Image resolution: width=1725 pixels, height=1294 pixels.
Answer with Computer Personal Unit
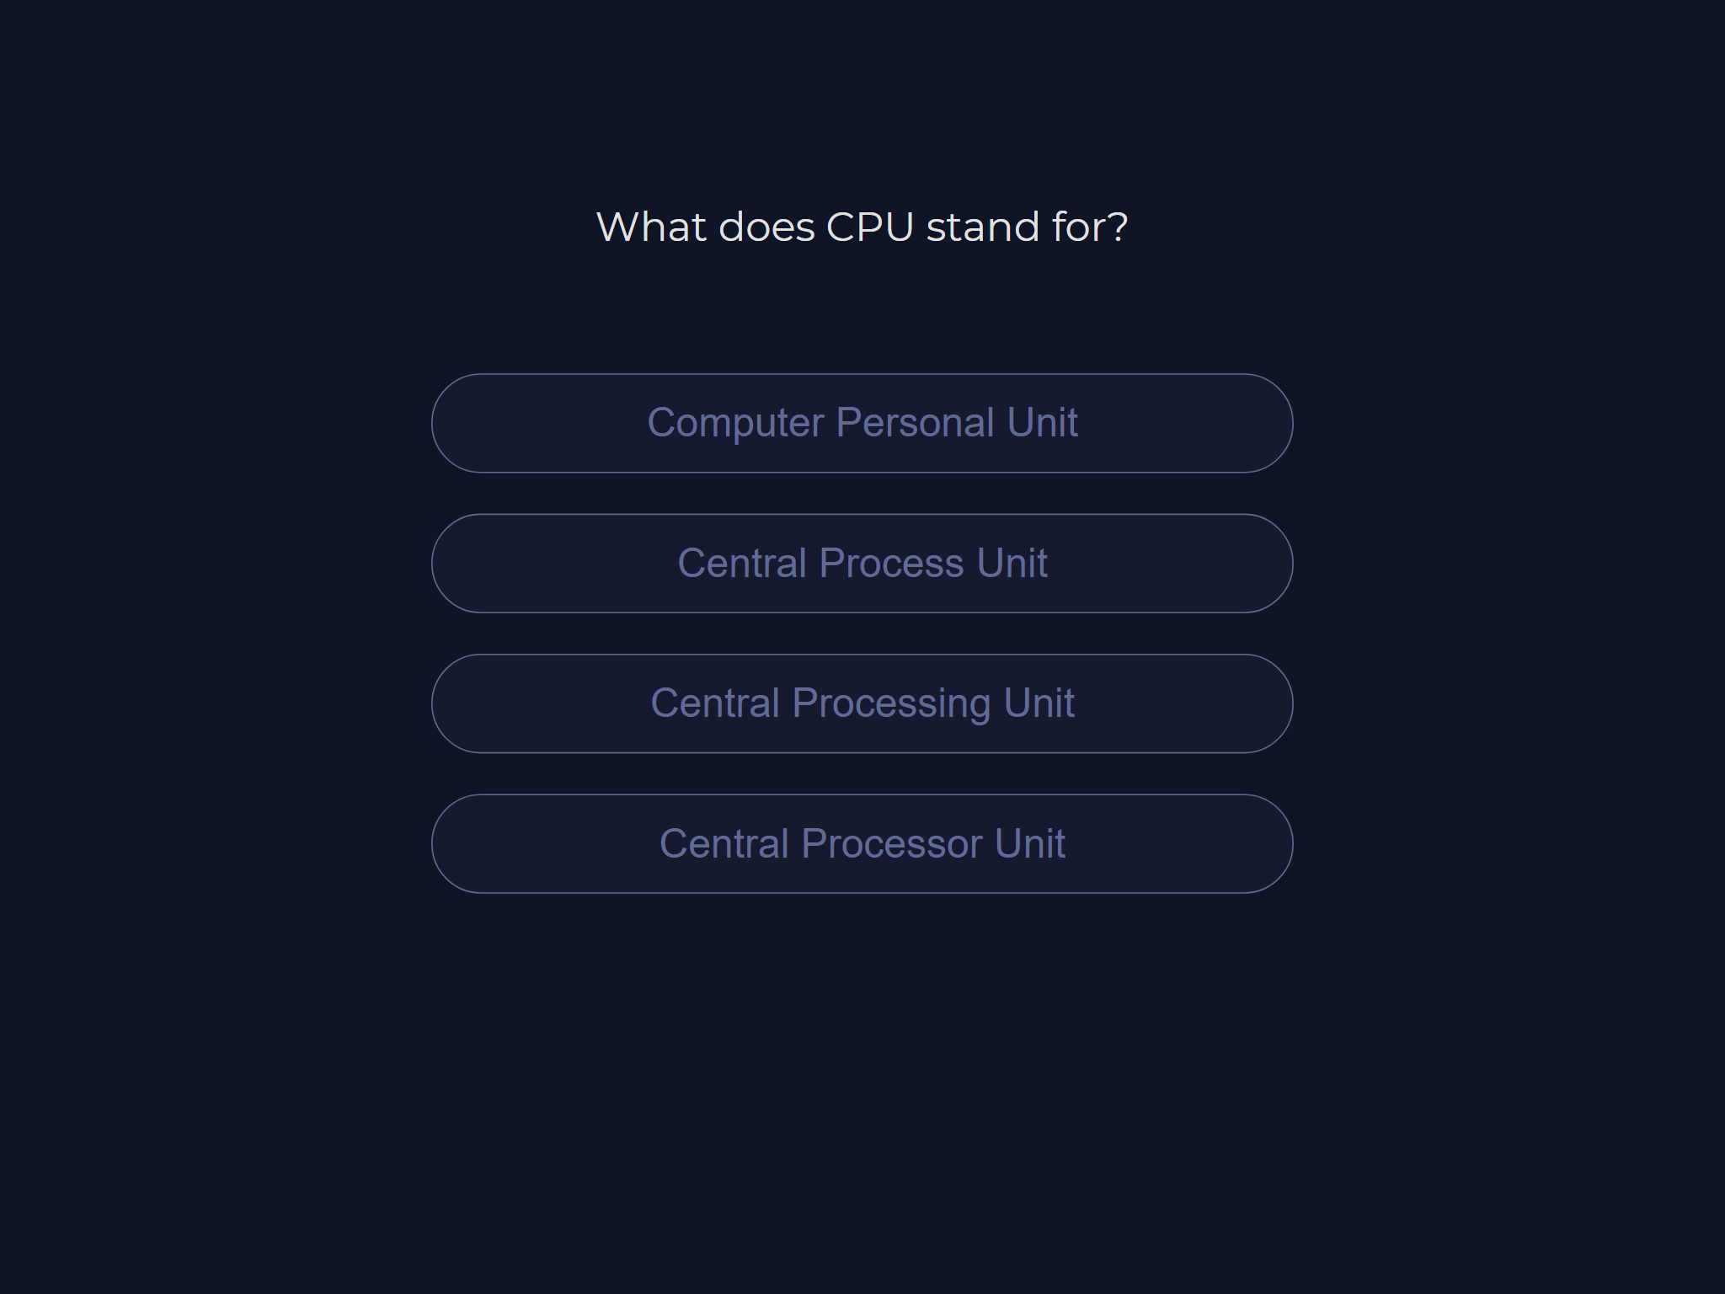[862, 423]
